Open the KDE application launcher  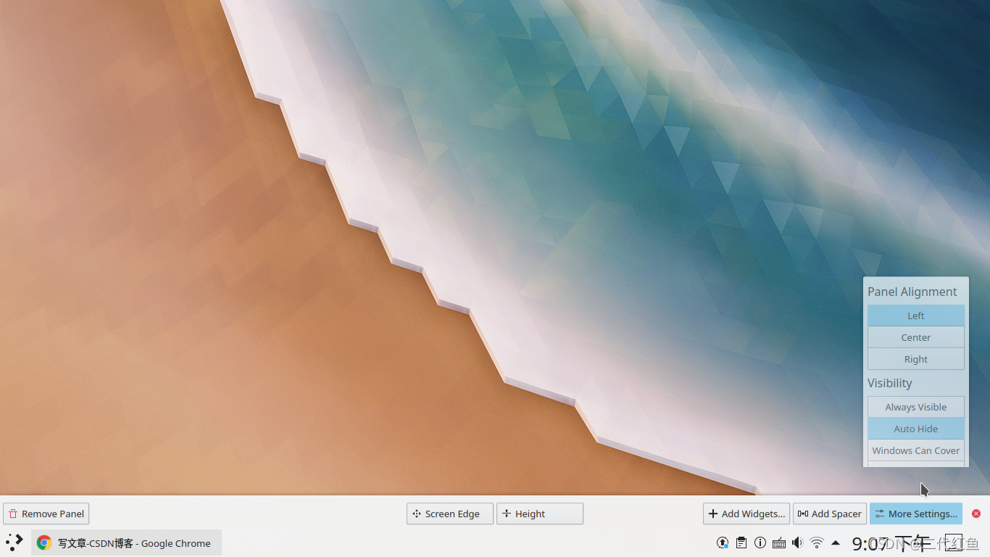pyautogui.click(x=14, y=542)
